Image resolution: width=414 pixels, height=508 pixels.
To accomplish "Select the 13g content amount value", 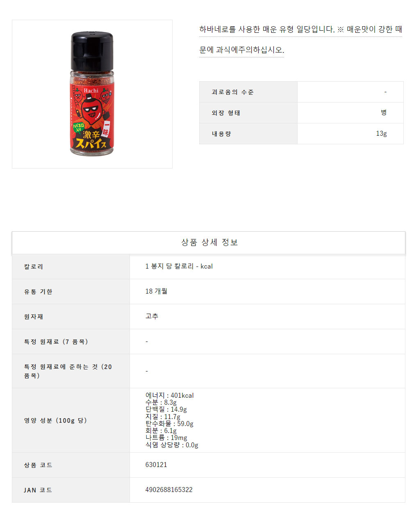I will pyautogui.click(x=382, y=133).
